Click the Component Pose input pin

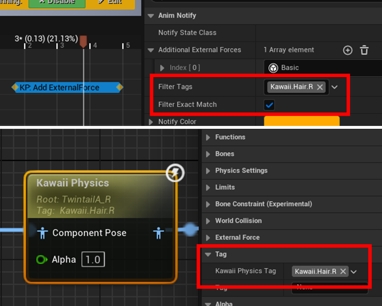42,233
